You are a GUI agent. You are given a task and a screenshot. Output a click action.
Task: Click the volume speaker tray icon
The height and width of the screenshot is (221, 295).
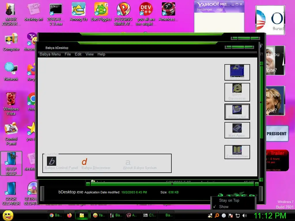[x=245, y=216]
